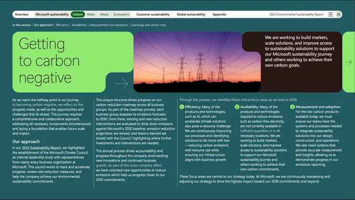Switch to the Waste tab
355x200 pixels.
point(105,14)
